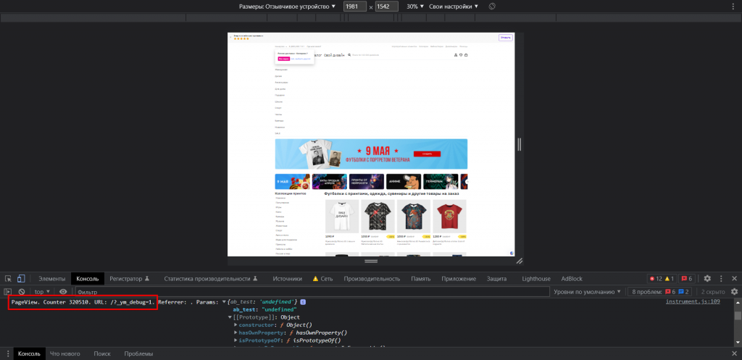Click the bottom viewport resize handle

pos(371,261)
